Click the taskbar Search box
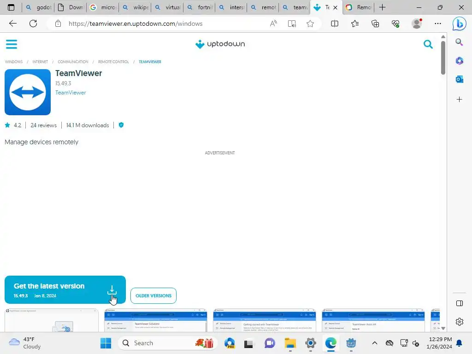 (167, 343)
